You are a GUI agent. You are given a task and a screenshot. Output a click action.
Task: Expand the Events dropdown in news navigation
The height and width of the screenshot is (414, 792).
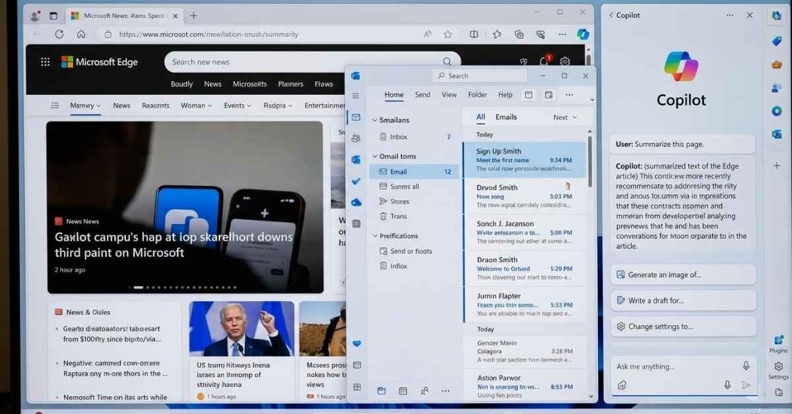(238, 105)
